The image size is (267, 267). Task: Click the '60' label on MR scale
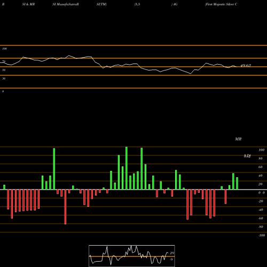[261, 167]
